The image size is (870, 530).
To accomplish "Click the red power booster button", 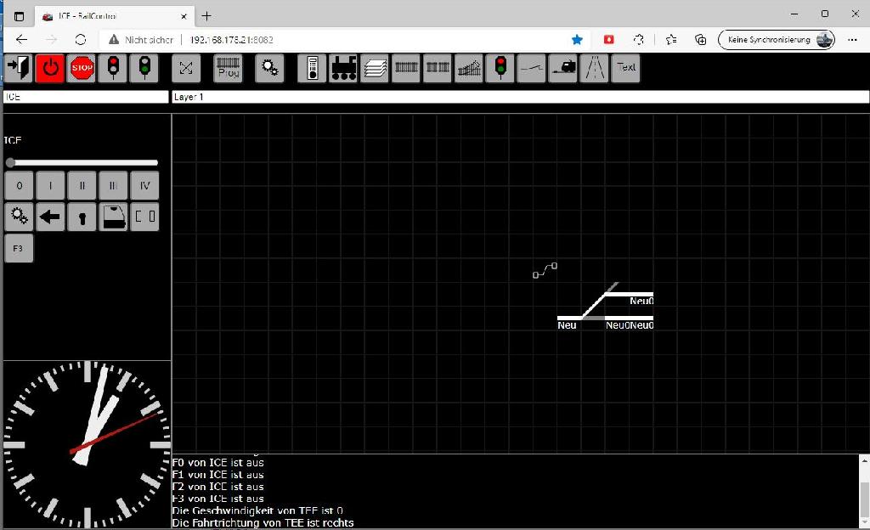I will point(50,68).
